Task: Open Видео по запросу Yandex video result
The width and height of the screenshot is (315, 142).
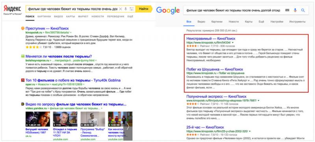Action: 76,105
